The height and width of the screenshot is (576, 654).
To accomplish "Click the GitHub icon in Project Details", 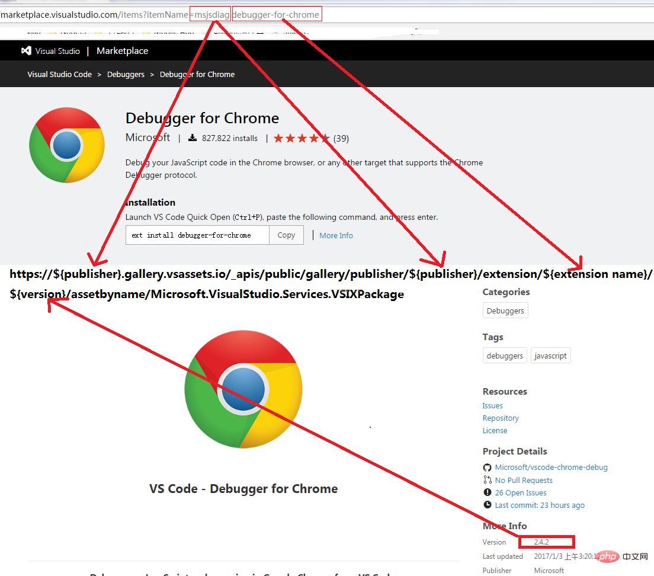I will (x=488, y=468).
